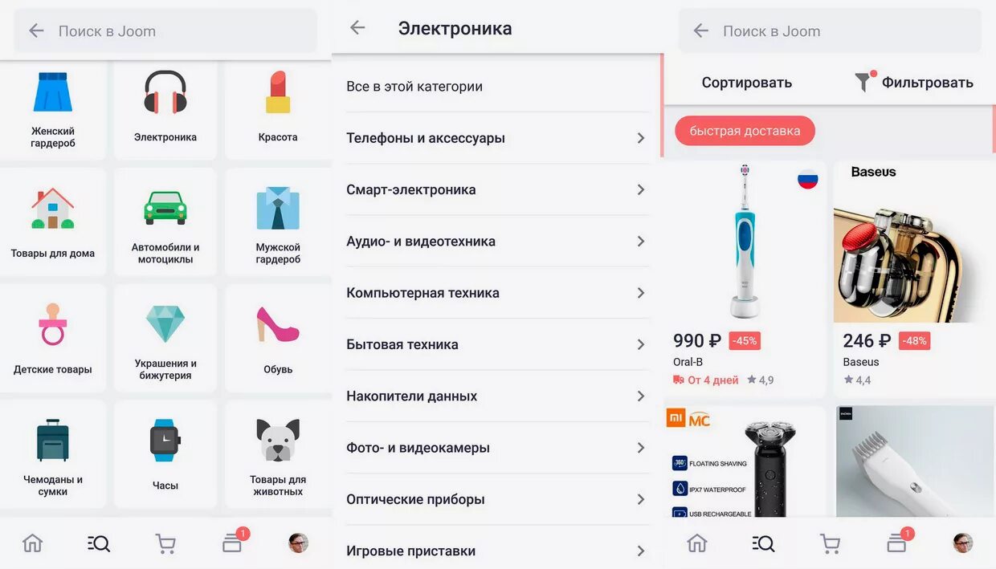Toggle the быстрая доставка filter chip
Image resolution: width=996 pixels, height=569 pixels.
[x=745, y=131]
